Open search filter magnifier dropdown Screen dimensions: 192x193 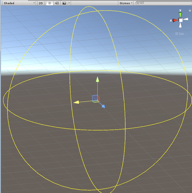click(x=138, y=3)
